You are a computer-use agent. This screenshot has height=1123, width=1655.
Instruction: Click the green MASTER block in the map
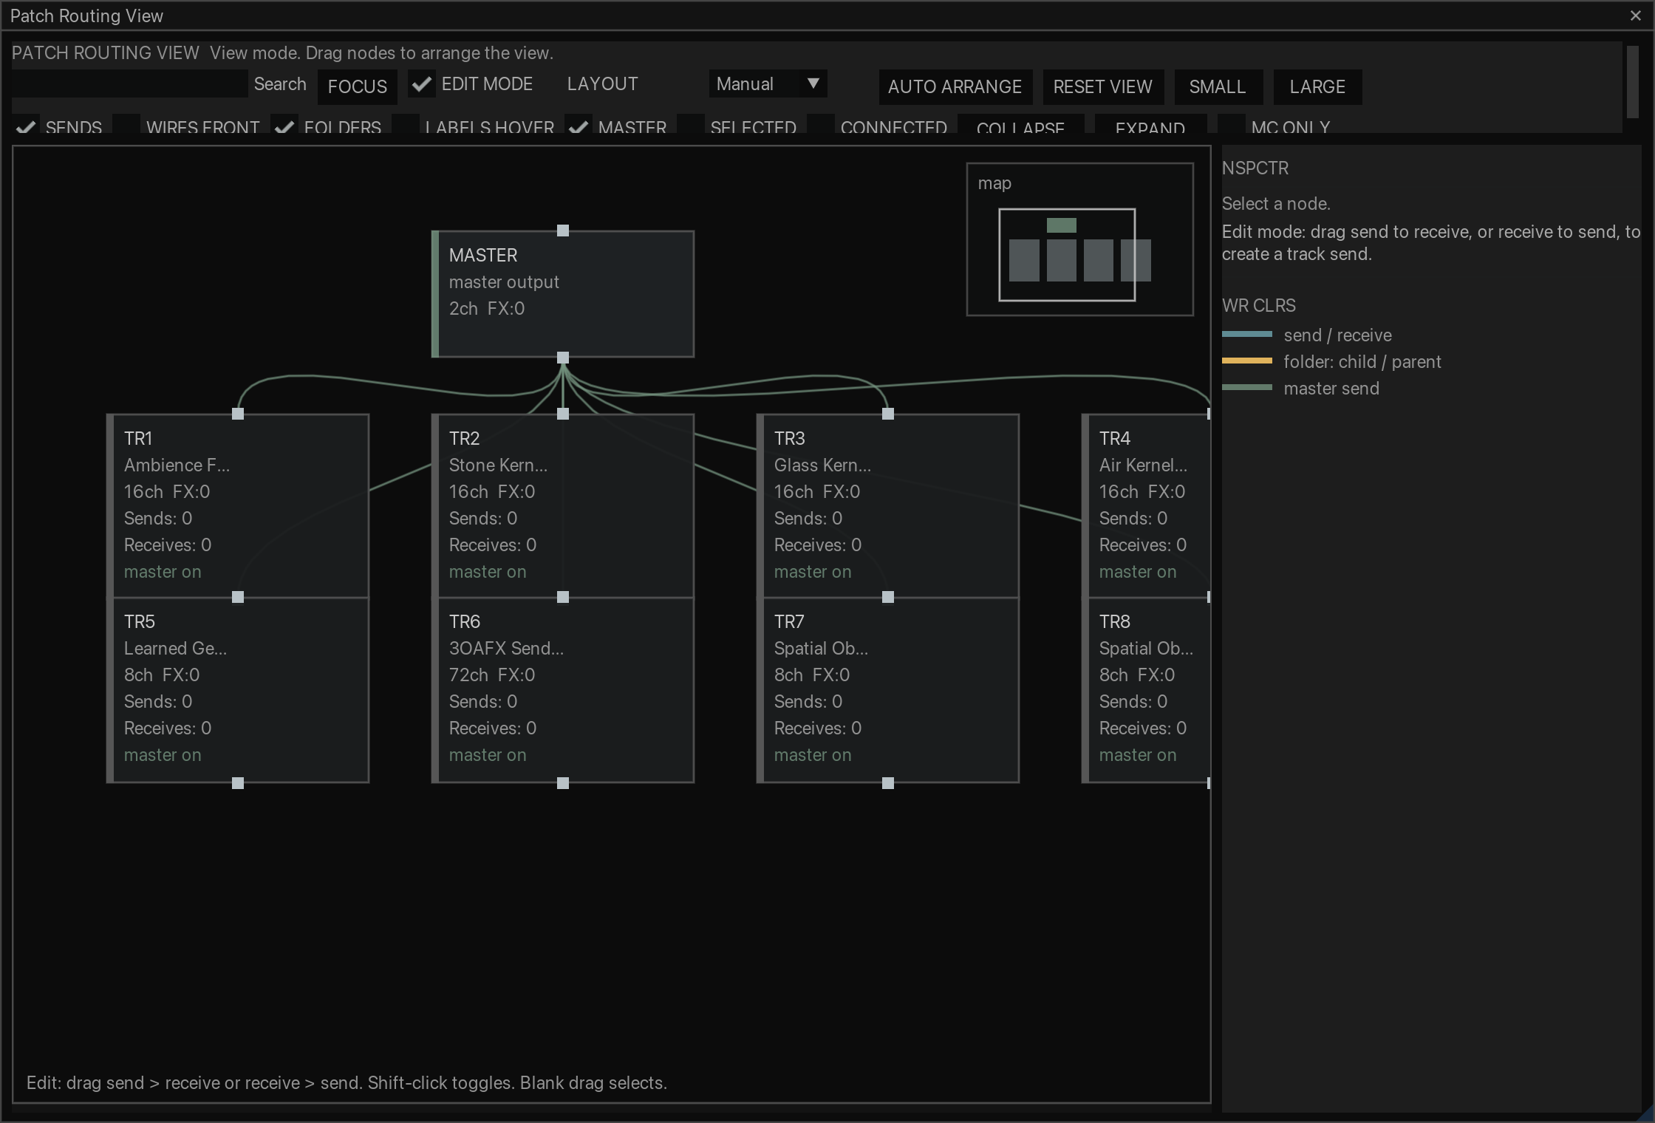pos(1062,225)
